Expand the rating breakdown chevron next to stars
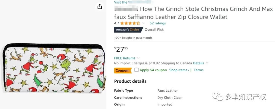Screen dimensions: 275x109 pyautogui.click(x=143, y=23)
